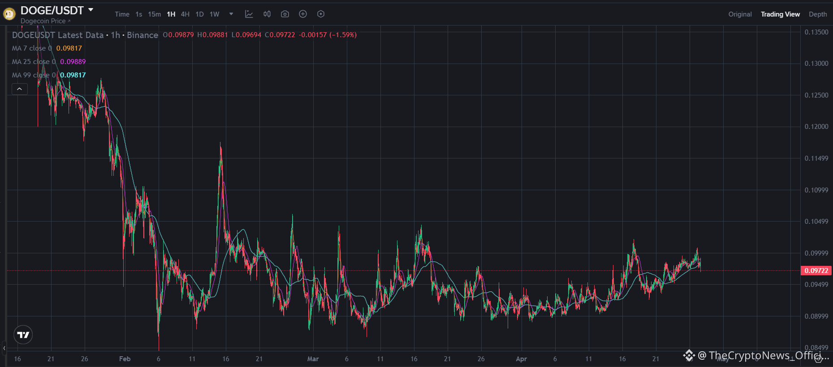Switch to the Original chart tab
Image resolution: width=833 pixels, height=367 pixels.
740,14
